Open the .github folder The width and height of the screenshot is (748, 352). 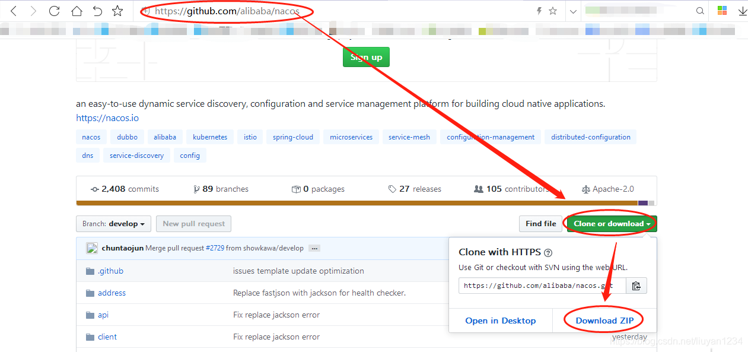point(110,271)
